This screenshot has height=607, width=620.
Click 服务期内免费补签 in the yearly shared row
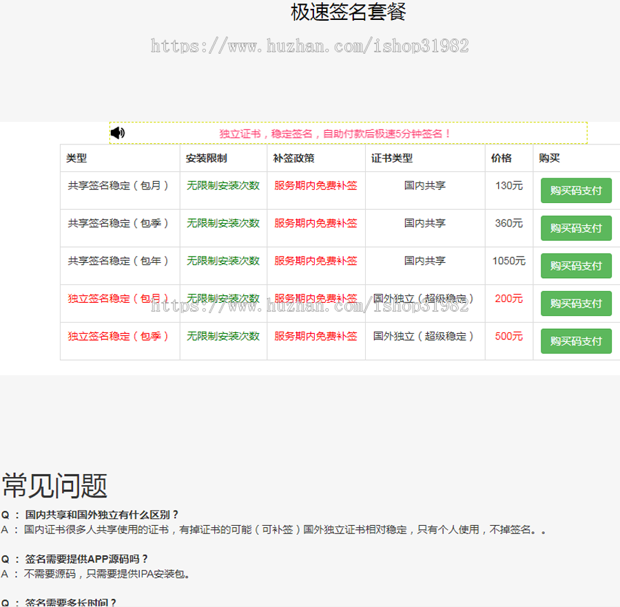(x=316, y=261)
